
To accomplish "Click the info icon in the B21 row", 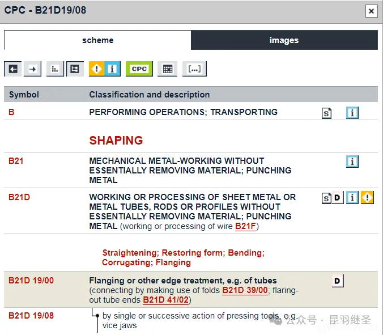I will pos(352,162).
